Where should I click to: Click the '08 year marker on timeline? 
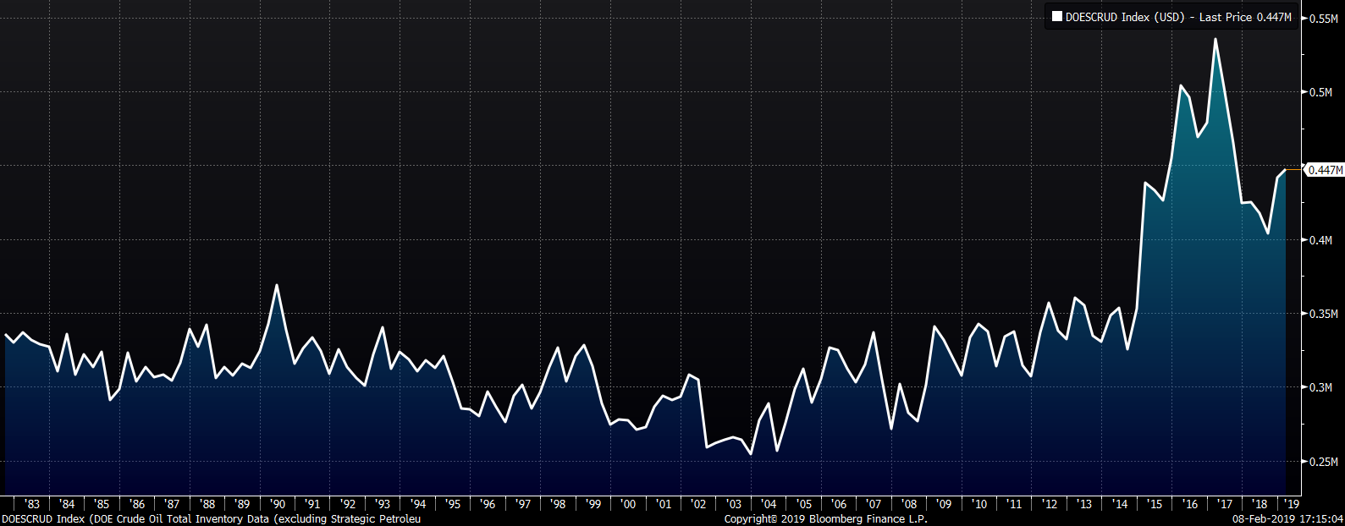[908, 504]
